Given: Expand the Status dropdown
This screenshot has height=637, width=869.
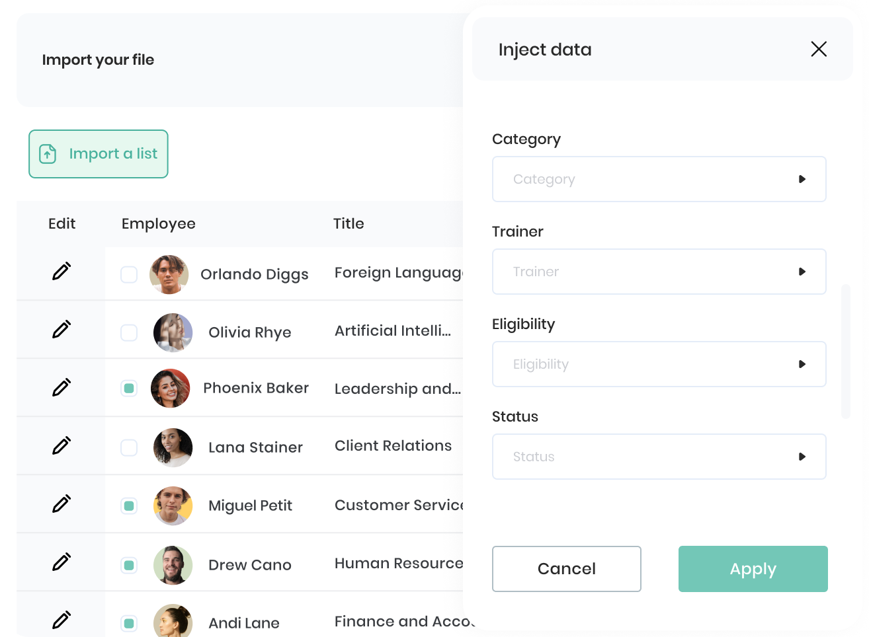Looking at the screenshot, I should click(659, 457).
